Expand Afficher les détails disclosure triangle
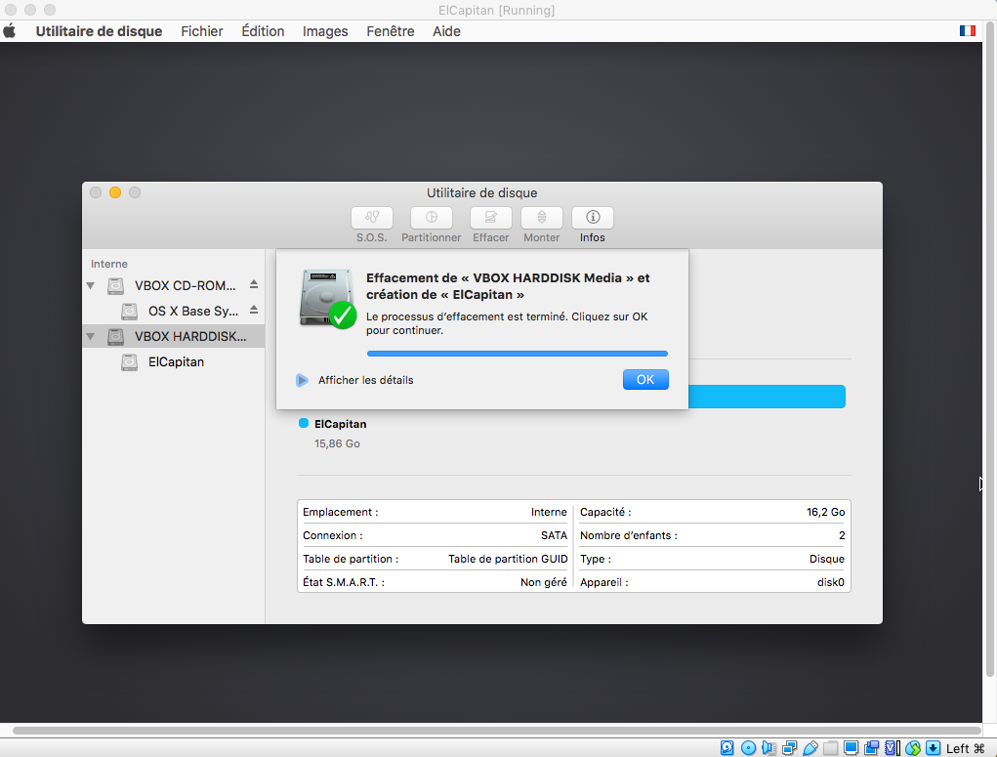This screenshot has width=997, height=757. (302, 380)
